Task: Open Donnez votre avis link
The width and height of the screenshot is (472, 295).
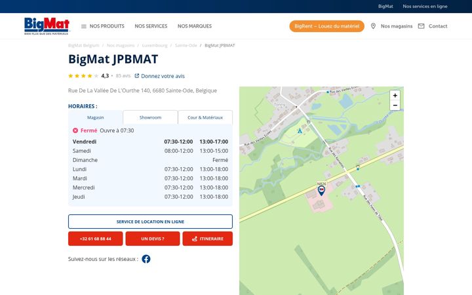Action: point(163,76)
